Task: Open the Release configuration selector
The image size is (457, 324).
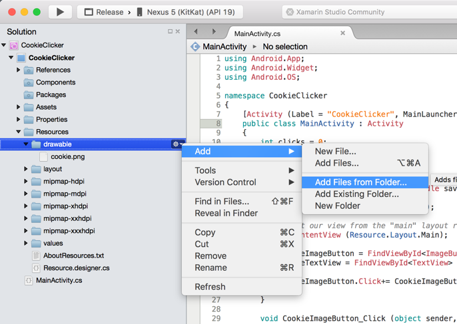Action: pyautogui.click(x=105, y=12)
